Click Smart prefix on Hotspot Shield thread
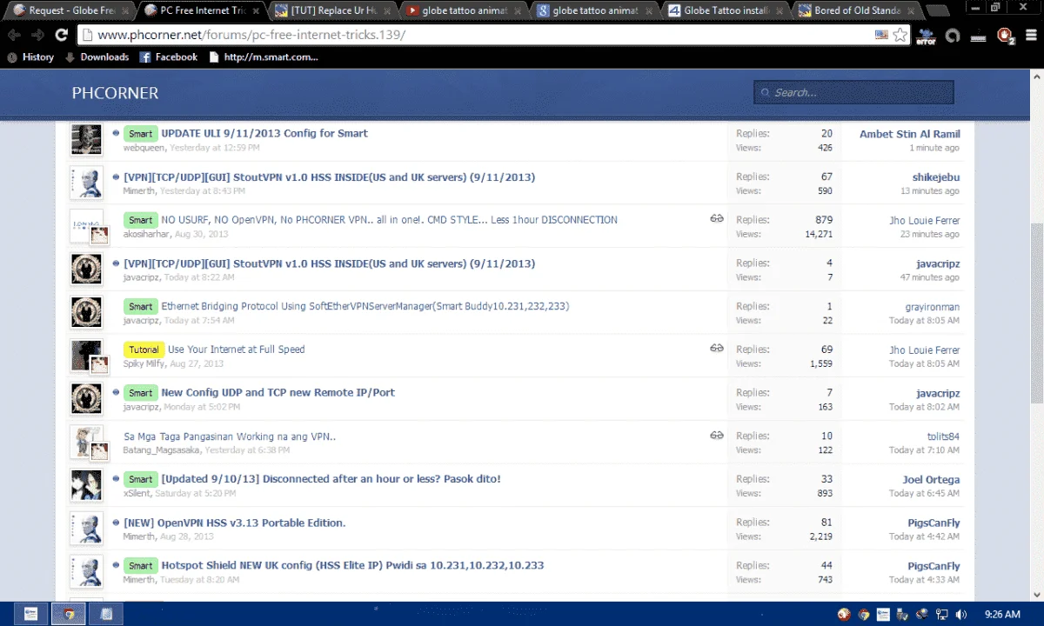 140,566
